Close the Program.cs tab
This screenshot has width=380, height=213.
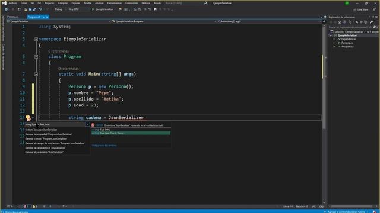coord(47,17)
